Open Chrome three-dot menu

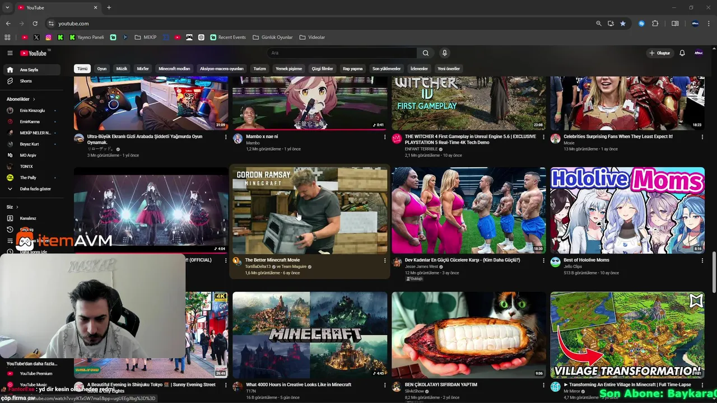coord(709,24)
